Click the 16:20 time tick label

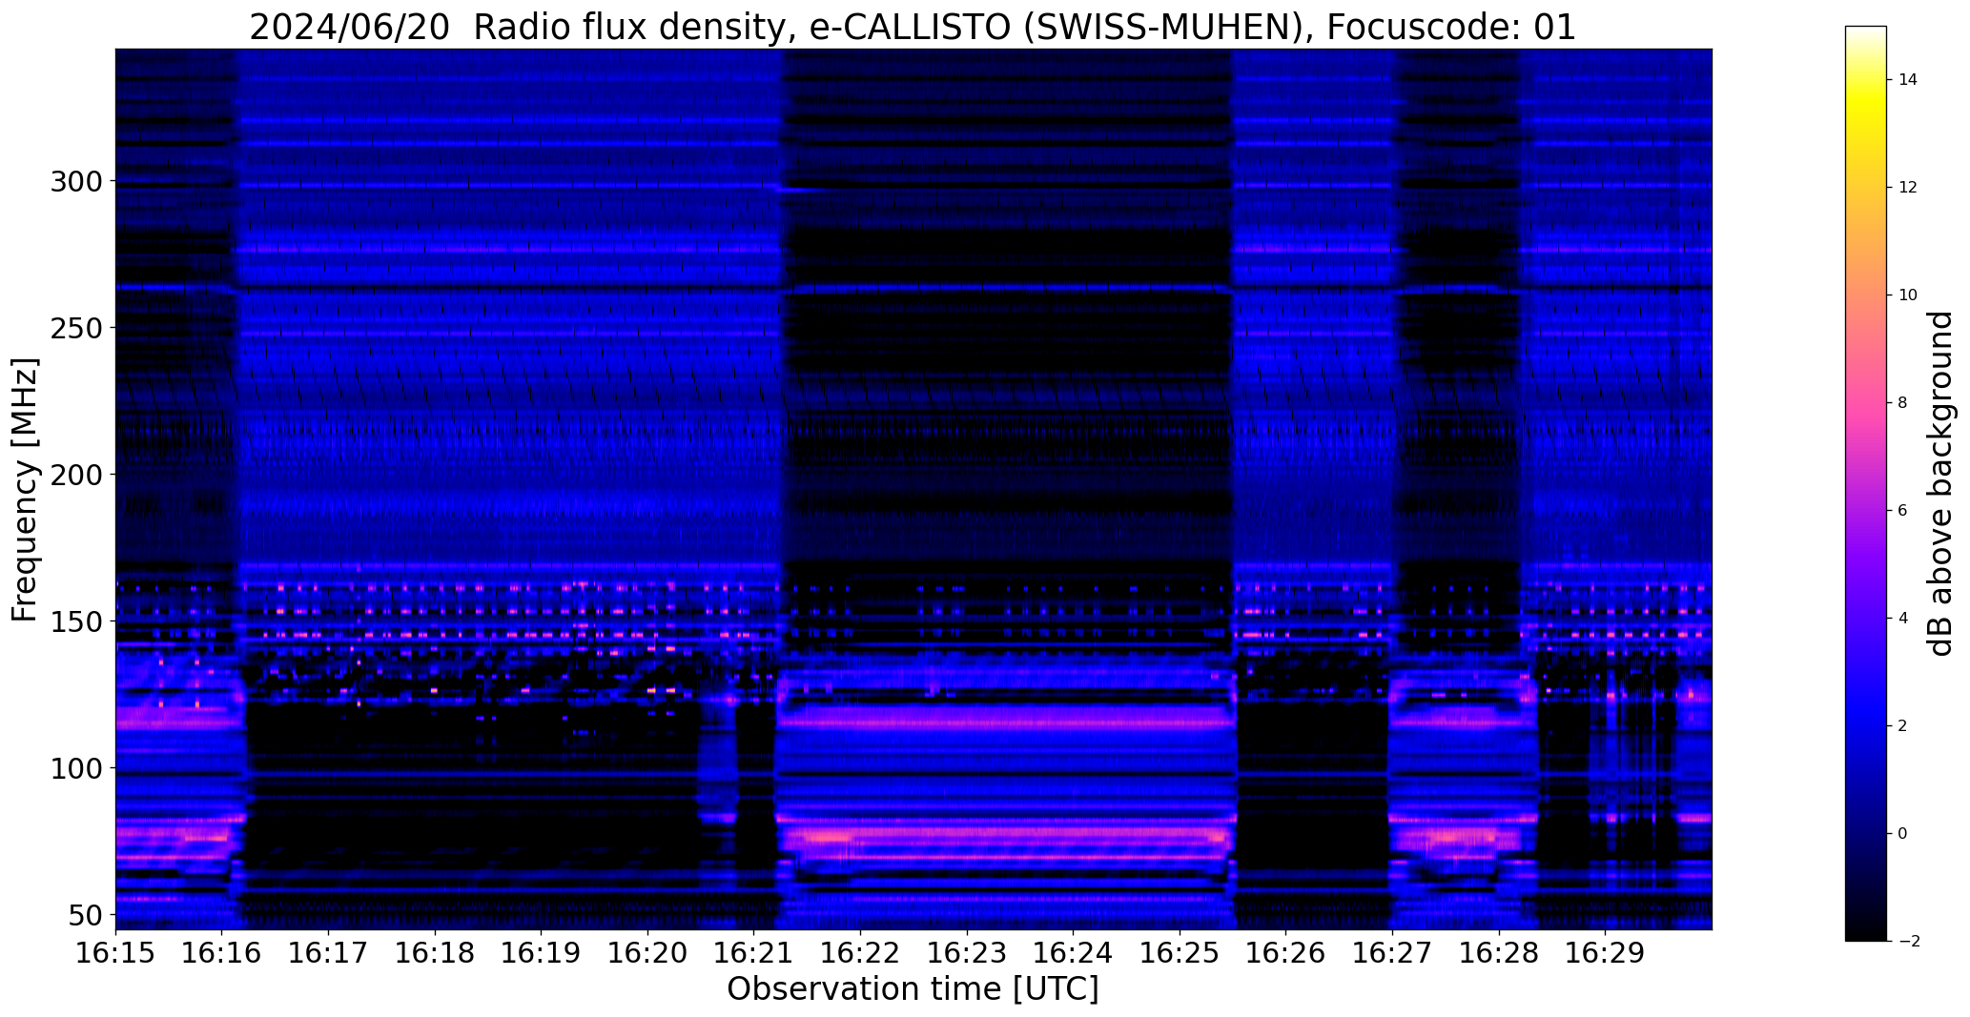click(x=647, y=953)
